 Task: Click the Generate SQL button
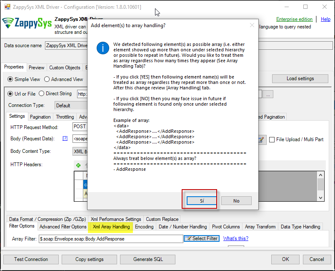148,259
